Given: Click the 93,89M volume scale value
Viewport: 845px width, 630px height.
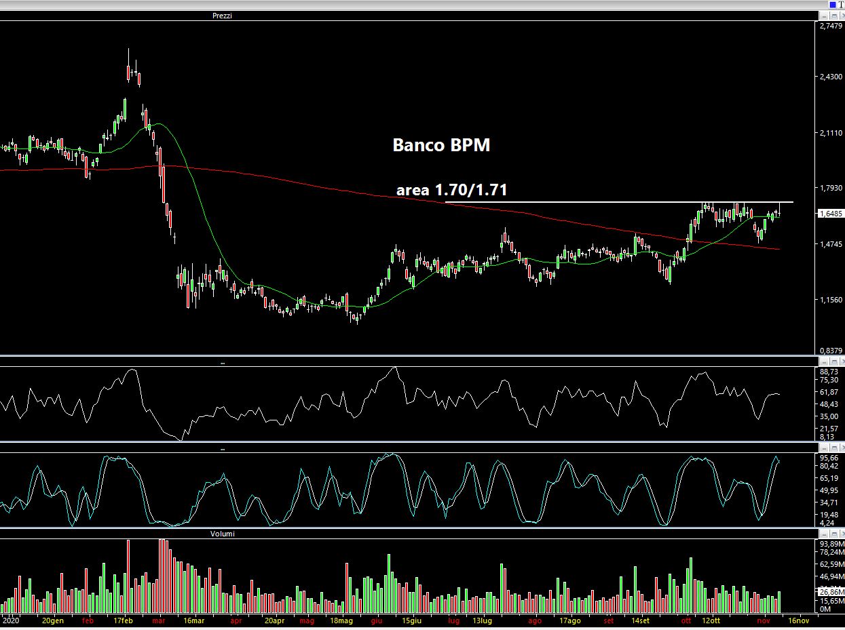Looking at the screenshot, I should [x=831, y=544].
